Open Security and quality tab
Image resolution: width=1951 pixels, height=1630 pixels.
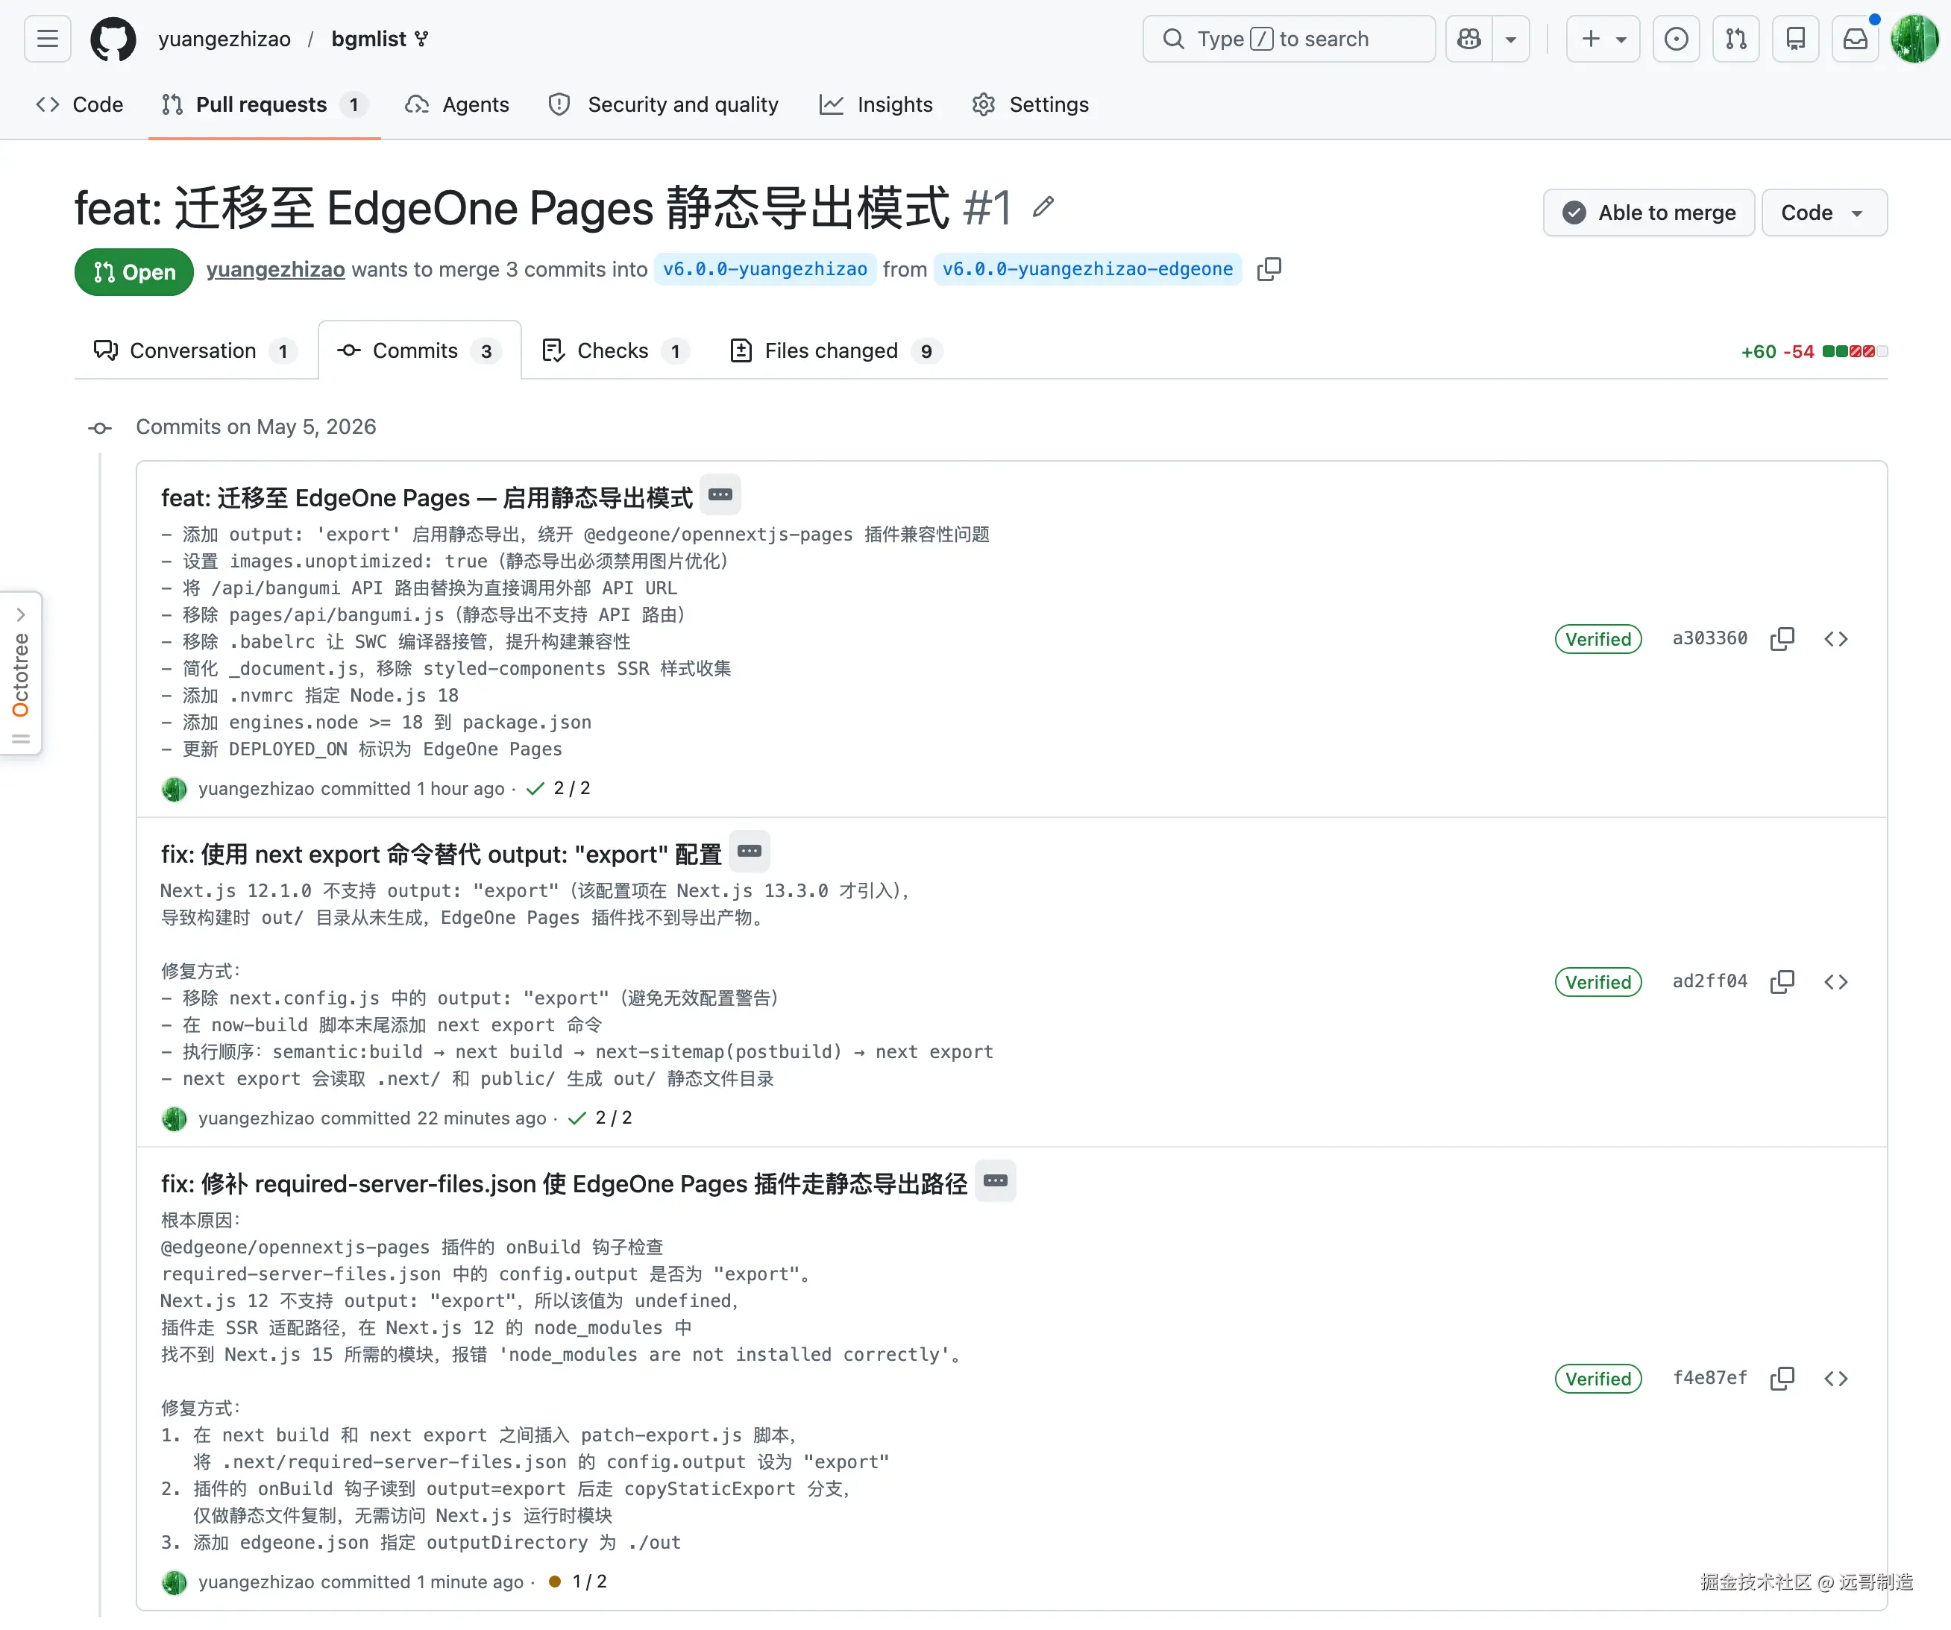[x=665, y=105]
